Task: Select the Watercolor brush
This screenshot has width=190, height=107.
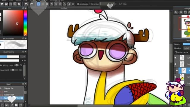Action: pos(12,95)
